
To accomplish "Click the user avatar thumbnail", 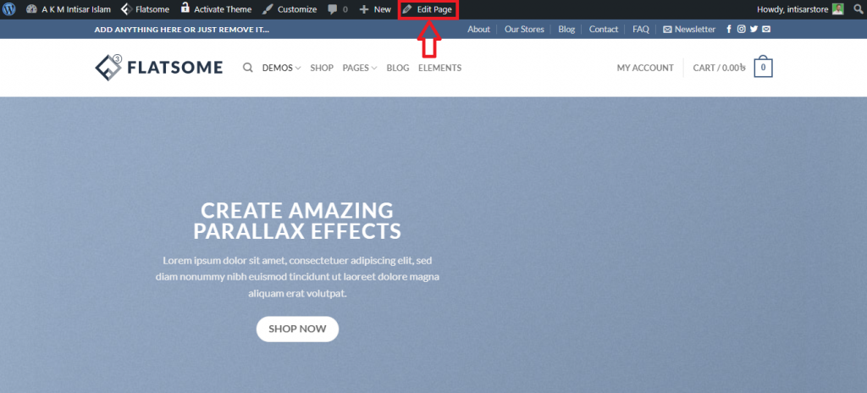I will pyautogui.click(x=838, y=9).
